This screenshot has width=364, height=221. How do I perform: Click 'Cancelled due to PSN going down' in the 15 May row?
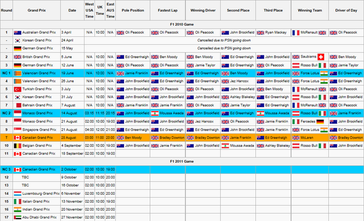pos(224,48)
